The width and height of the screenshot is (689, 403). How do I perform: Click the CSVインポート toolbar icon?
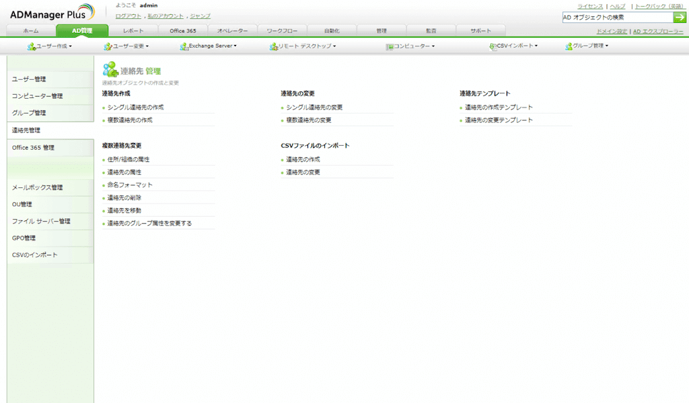point(493,46)
